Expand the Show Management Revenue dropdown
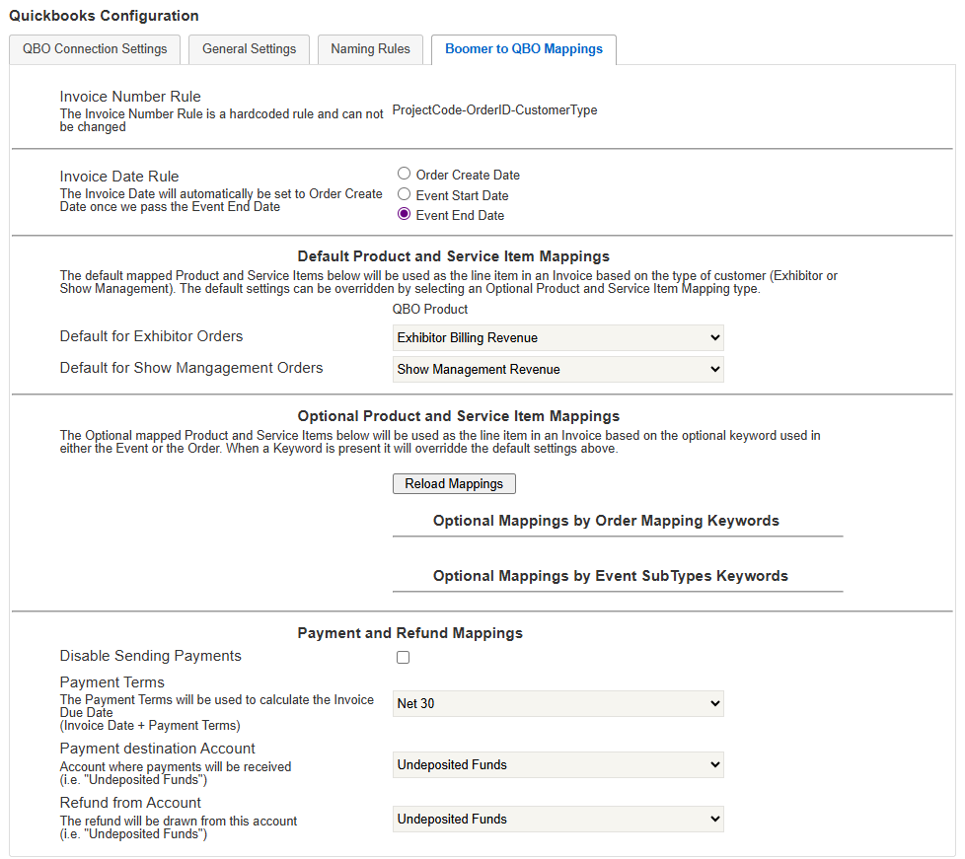This screenshot has height=859, width=965. click(557, 370)
